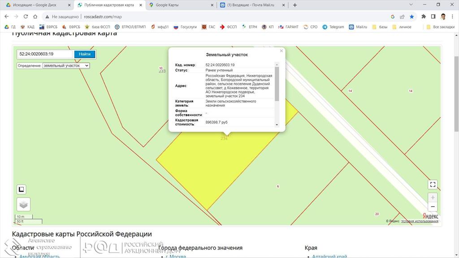The width and height of the screenshot is (459, 258).
Task: Click the ruler measurement tool icon
Action: point(21,189)
